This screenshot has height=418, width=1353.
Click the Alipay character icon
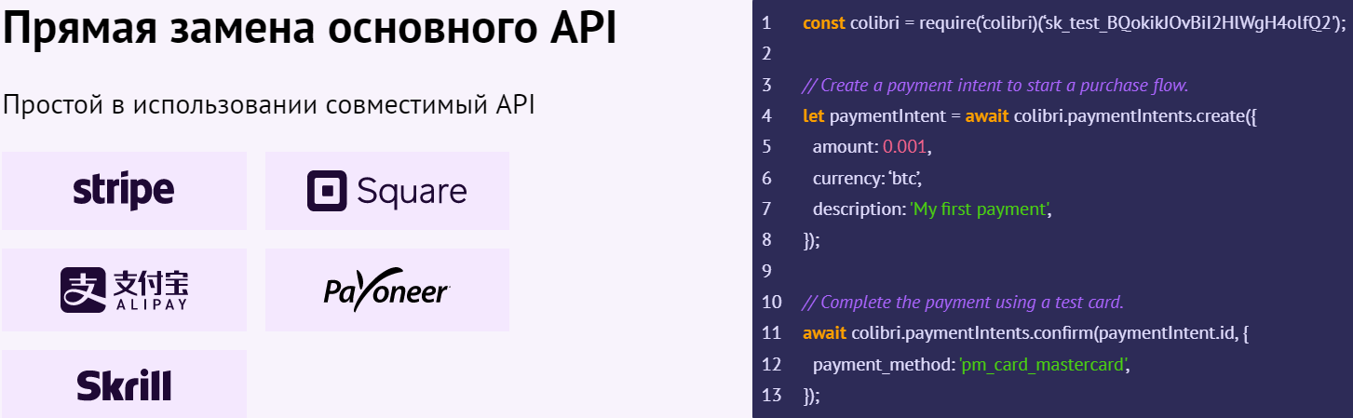pos(83,290)
